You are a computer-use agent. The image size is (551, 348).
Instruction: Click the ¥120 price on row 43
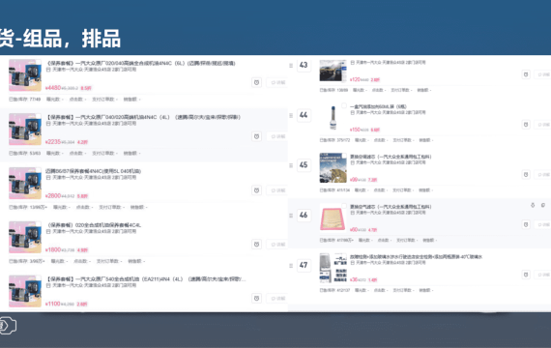click(355, 80)
